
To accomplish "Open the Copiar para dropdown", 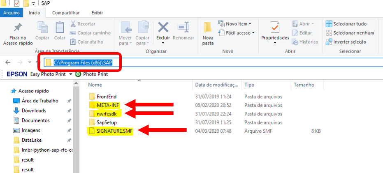I will pyautogui.click(x=142, y=33).
